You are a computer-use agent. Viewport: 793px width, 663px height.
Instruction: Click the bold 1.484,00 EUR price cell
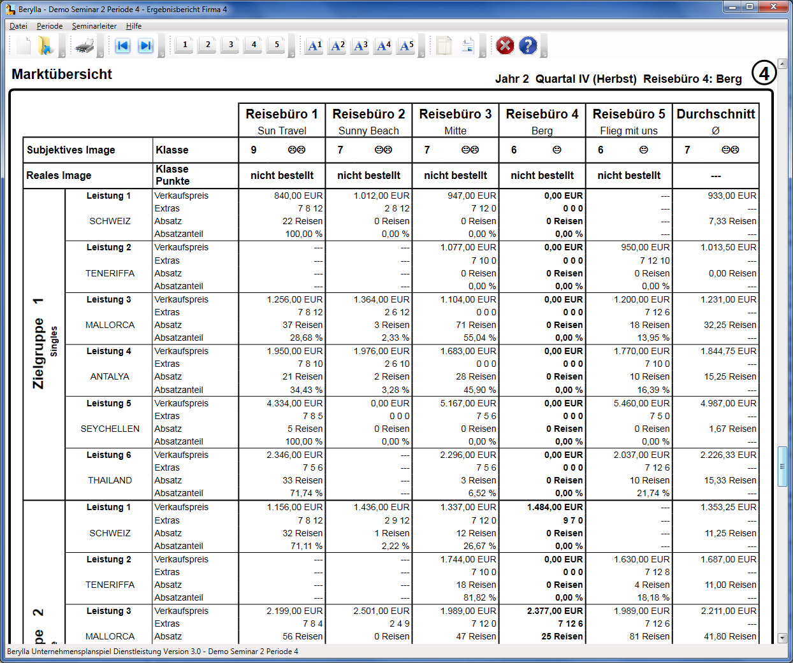555,507
